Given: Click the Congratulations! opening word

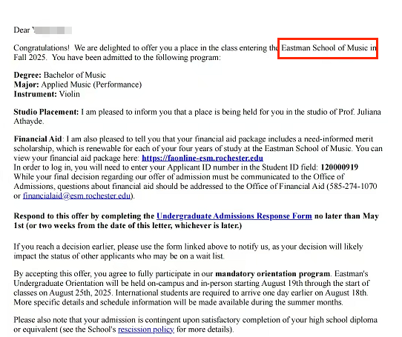Looking at the screenshot, I should [x=42, y=48].
